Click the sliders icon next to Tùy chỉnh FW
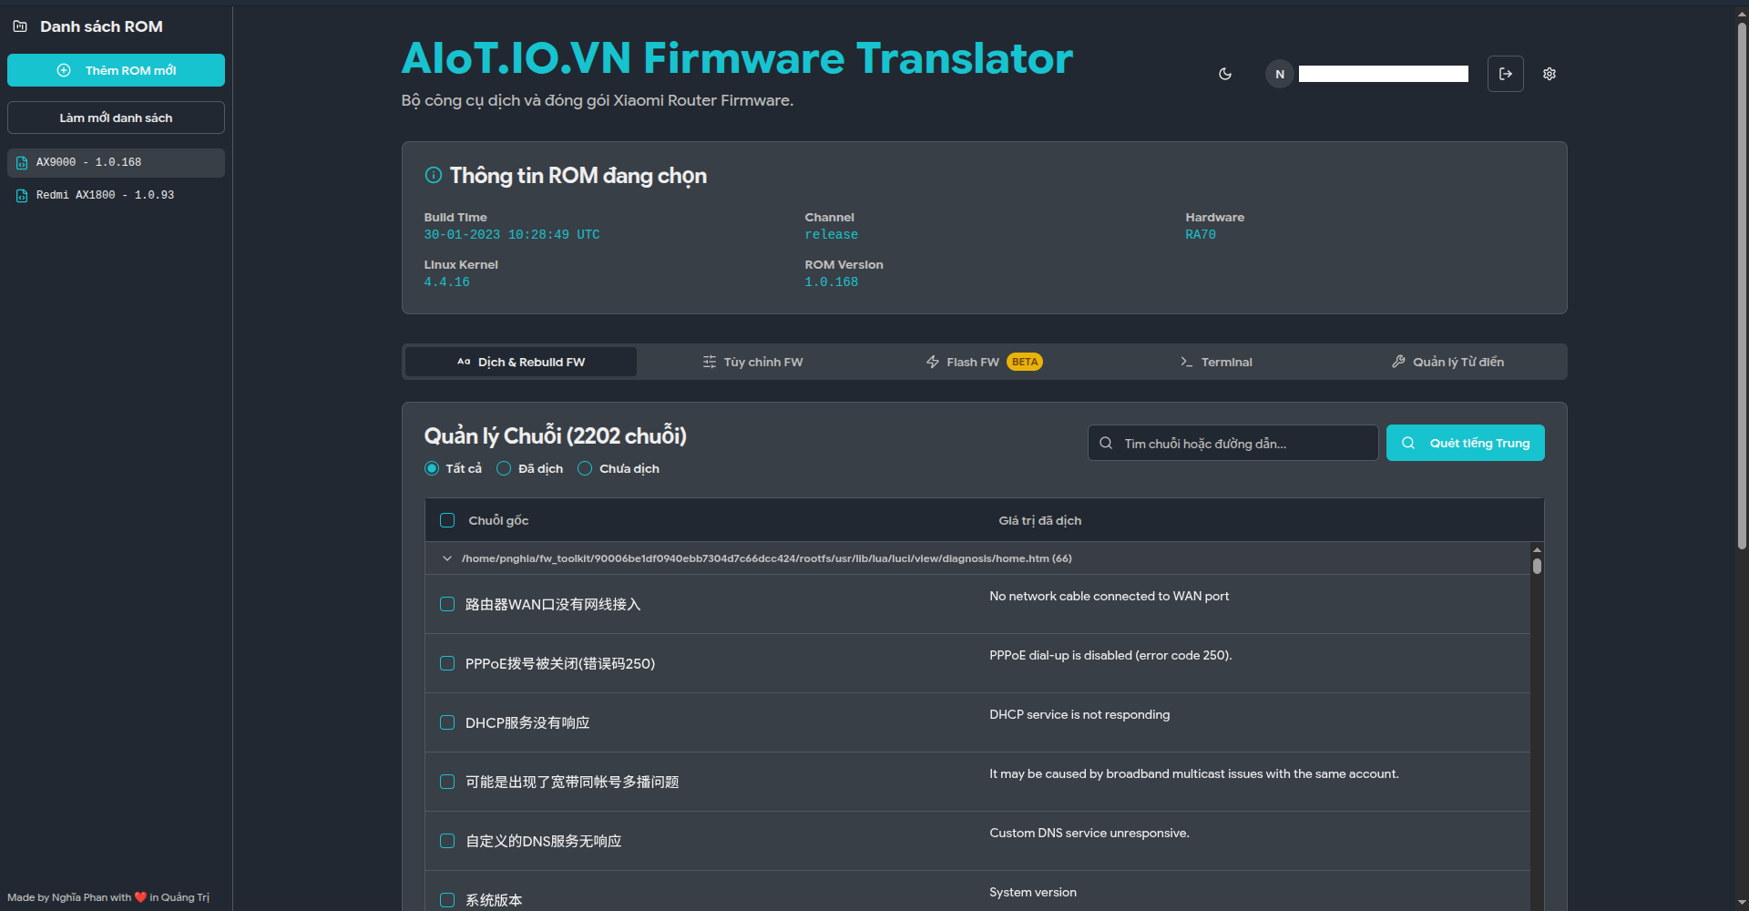1749x911 pixels. (x=708, y=362)
